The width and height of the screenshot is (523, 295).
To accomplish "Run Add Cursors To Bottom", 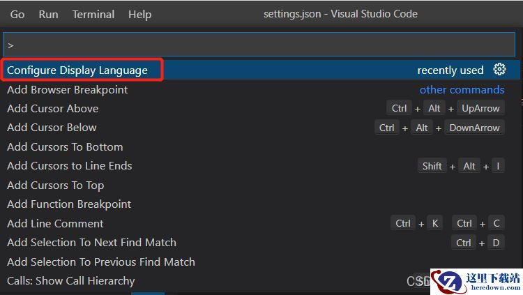I will pos(260,147).
